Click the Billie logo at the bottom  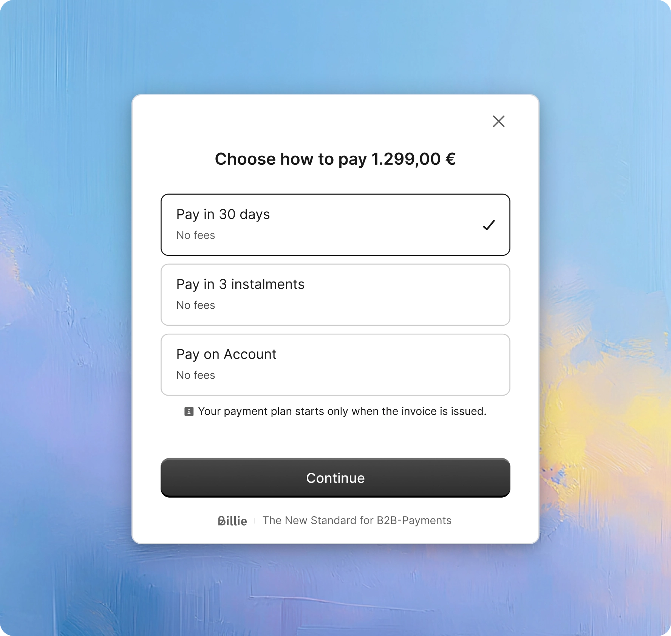(232, 520)
